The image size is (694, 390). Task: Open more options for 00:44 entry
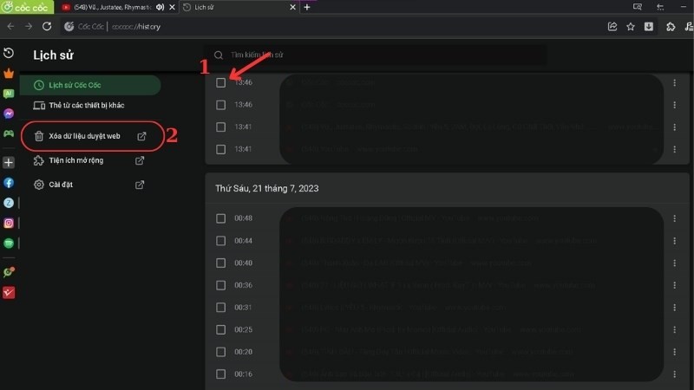[x=675, y=241]
